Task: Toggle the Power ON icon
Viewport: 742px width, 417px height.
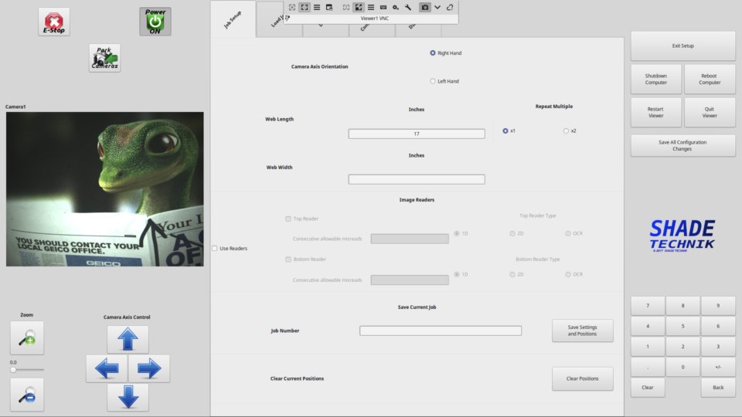Action: pyautogui.click(x=155, y=22)
